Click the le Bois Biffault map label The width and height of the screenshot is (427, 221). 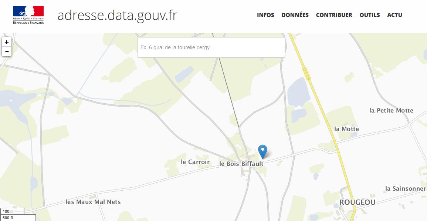(x=241, y=164)
